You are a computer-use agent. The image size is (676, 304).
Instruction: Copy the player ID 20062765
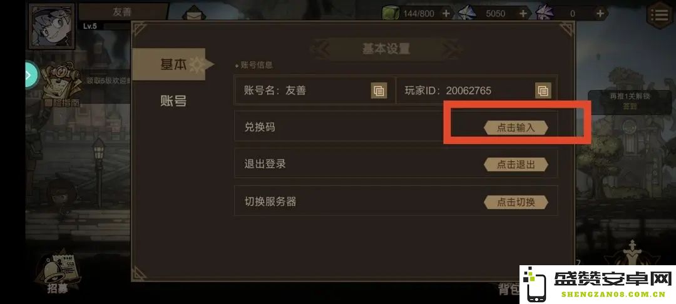tap(543, 91)
